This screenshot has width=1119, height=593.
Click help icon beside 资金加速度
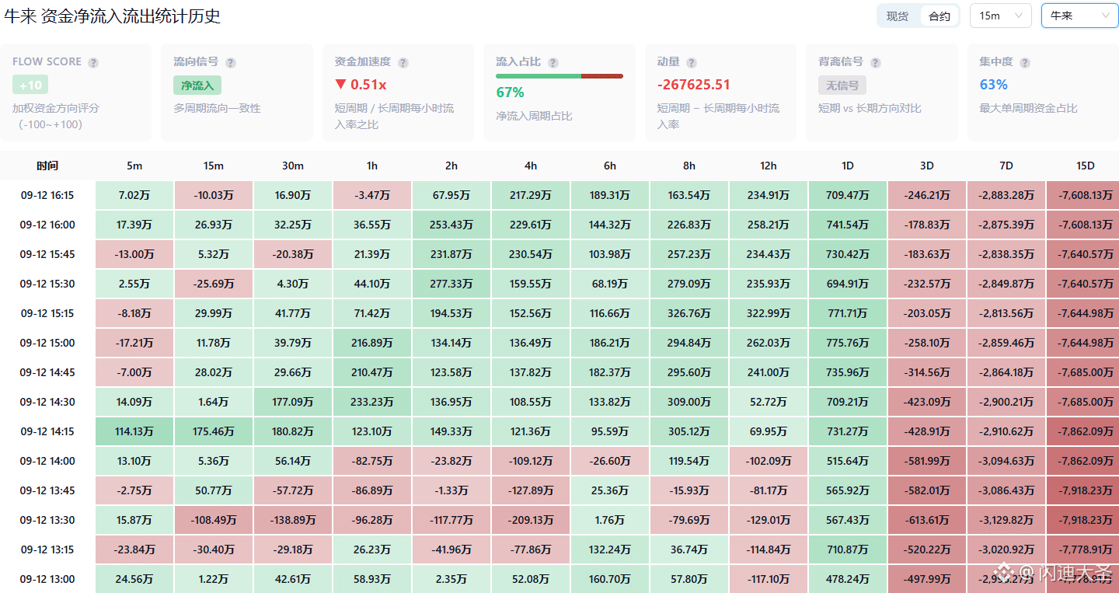tap(403, 63)
